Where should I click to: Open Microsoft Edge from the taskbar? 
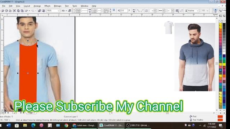coord(33,125)
